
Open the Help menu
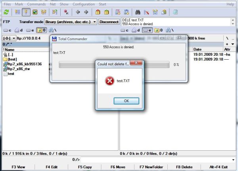point(230,4)
